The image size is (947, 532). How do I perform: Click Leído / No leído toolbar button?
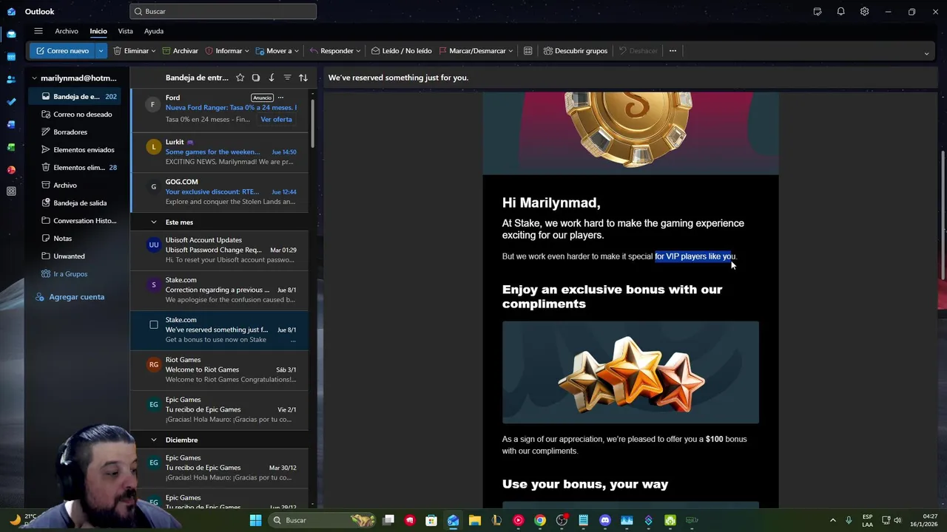tap(401, 51)
